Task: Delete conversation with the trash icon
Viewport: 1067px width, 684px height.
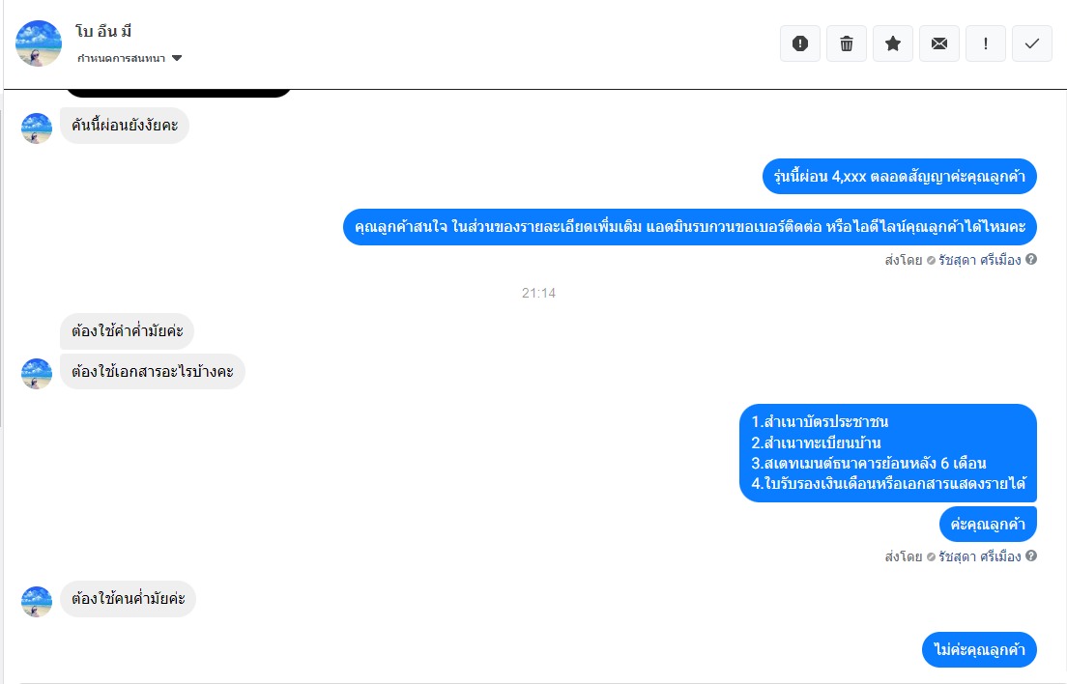Action: pos(847,43)
